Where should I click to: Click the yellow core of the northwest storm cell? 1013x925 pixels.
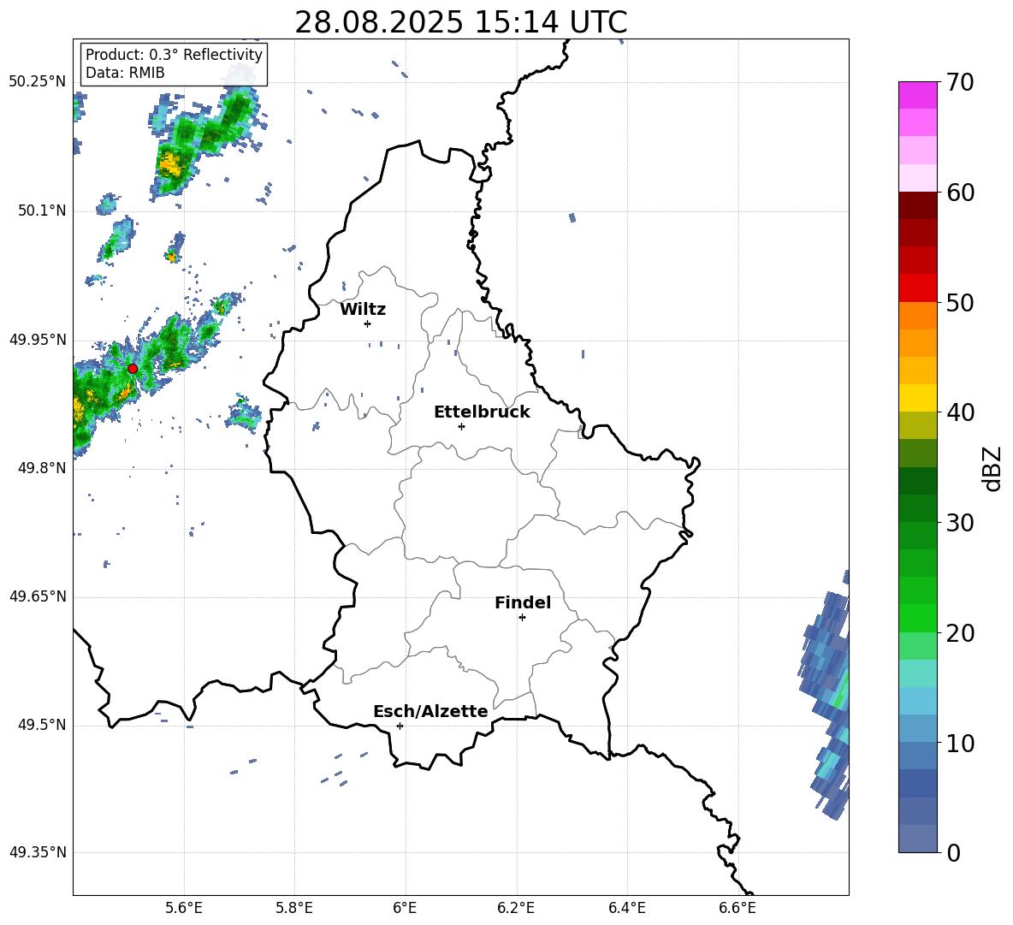(x=171, y=164)
